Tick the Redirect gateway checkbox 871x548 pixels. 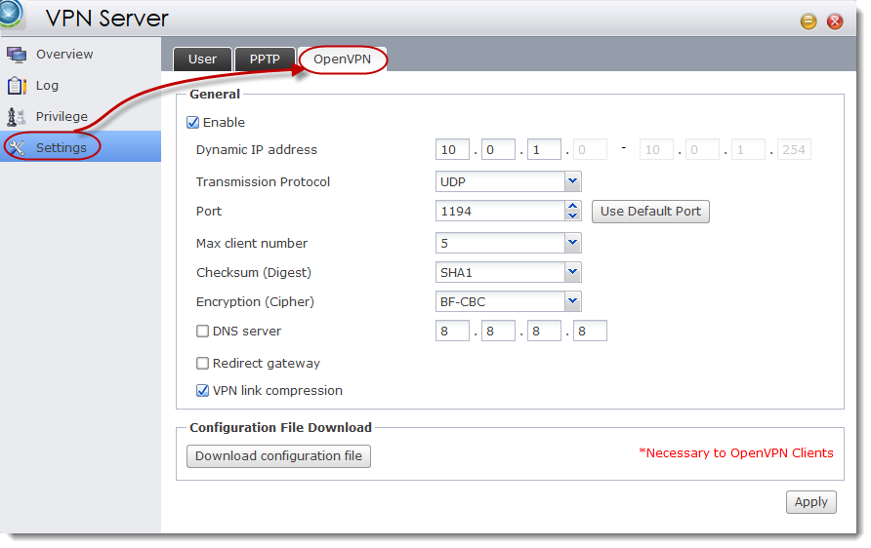click(x=203, y=364)
